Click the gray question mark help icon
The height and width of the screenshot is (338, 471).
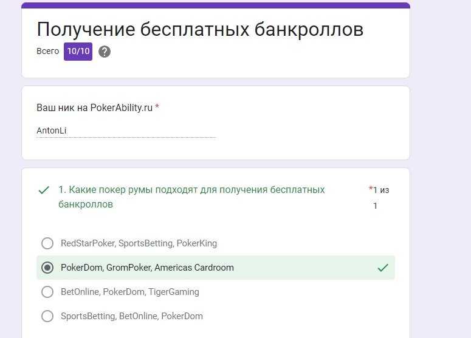coord(105,52)
